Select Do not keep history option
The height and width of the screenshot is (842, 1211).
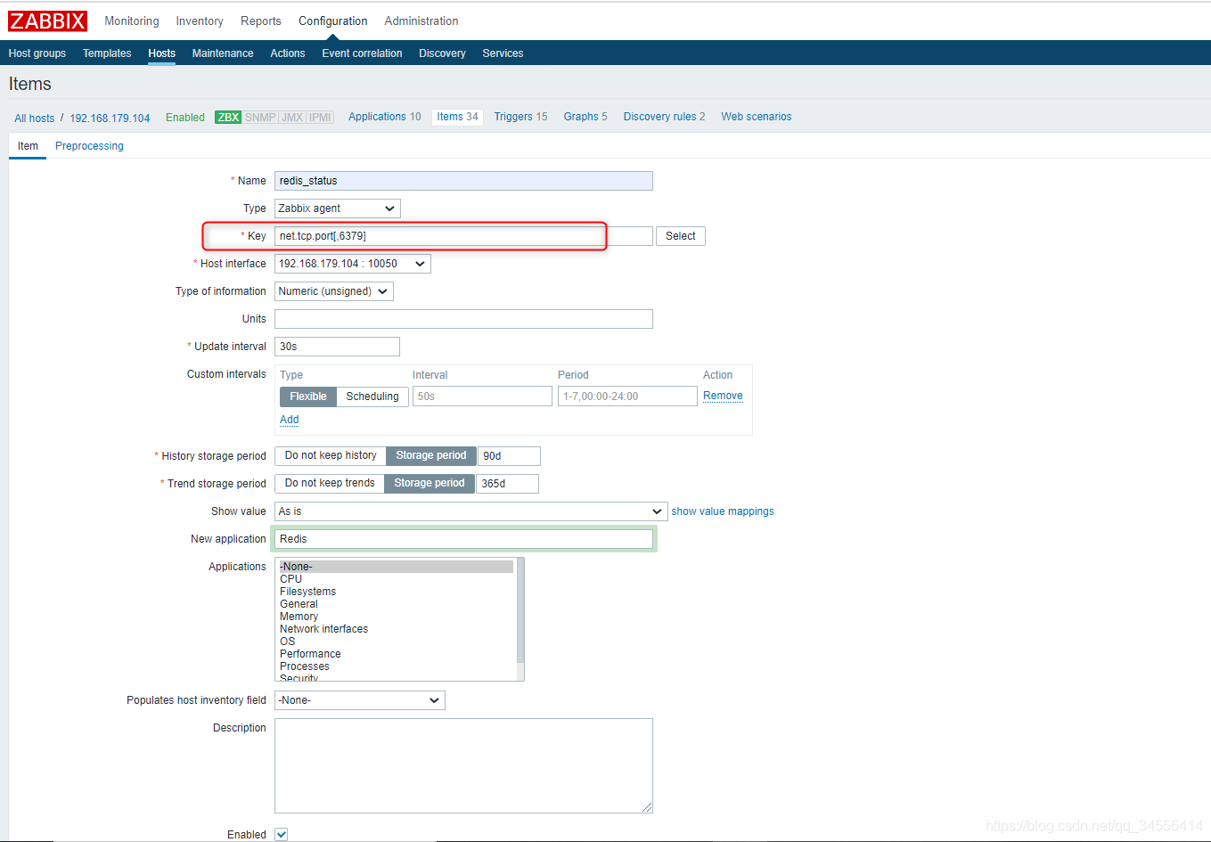coord(330,455)
